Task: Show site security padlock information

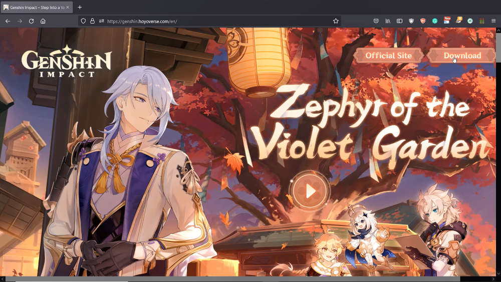Action: tap(92, 21)
